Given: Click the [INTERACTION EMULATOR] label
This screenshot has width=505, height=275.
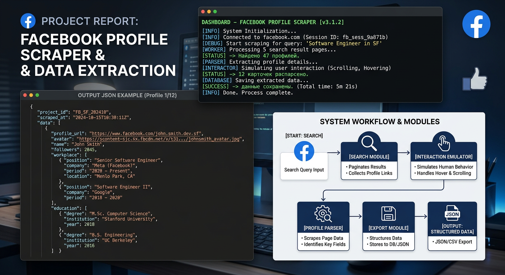Looking at the screenshot, I should point(444,157).
